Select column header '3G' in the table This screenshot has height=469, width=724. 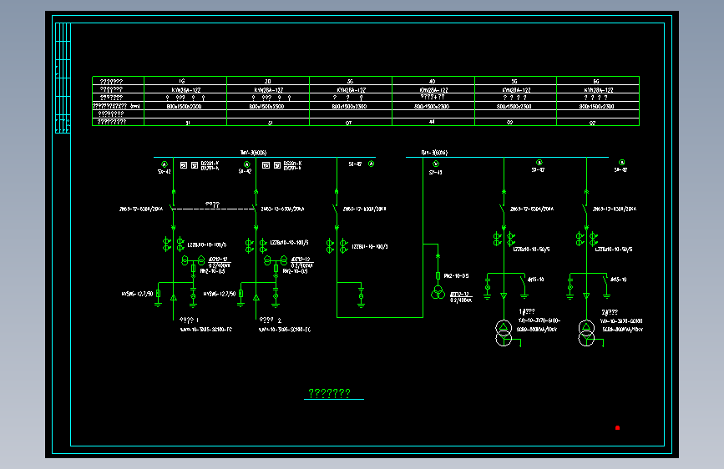point(350,81)
